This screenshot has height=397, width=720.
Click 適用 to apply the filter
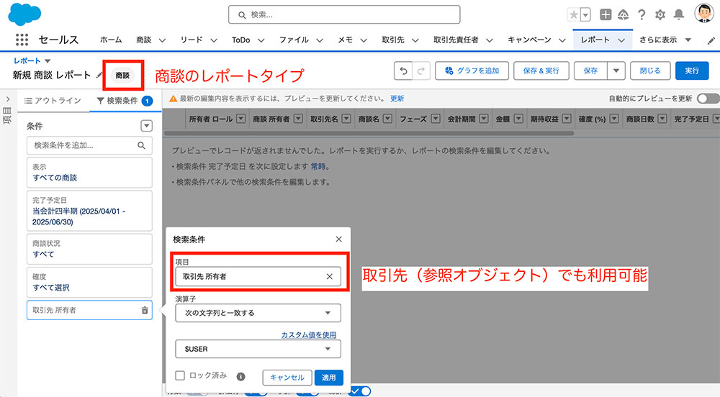(329, 378)
